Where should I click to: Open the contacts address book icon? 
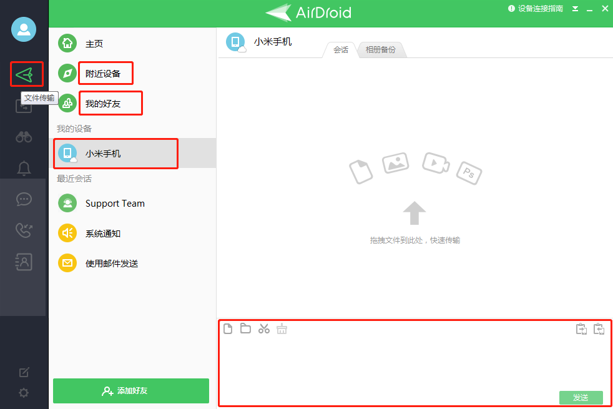pyautogui.click(x=24, y=262)
